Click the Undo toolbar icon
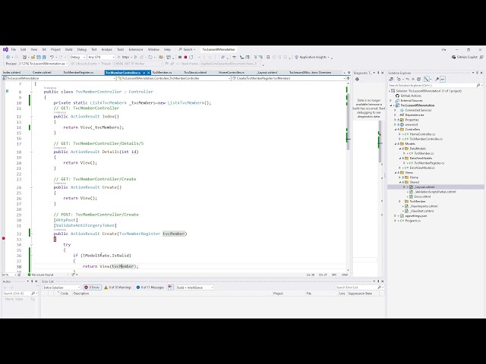Screen dimensions: 486x364 tap(52, 58)
